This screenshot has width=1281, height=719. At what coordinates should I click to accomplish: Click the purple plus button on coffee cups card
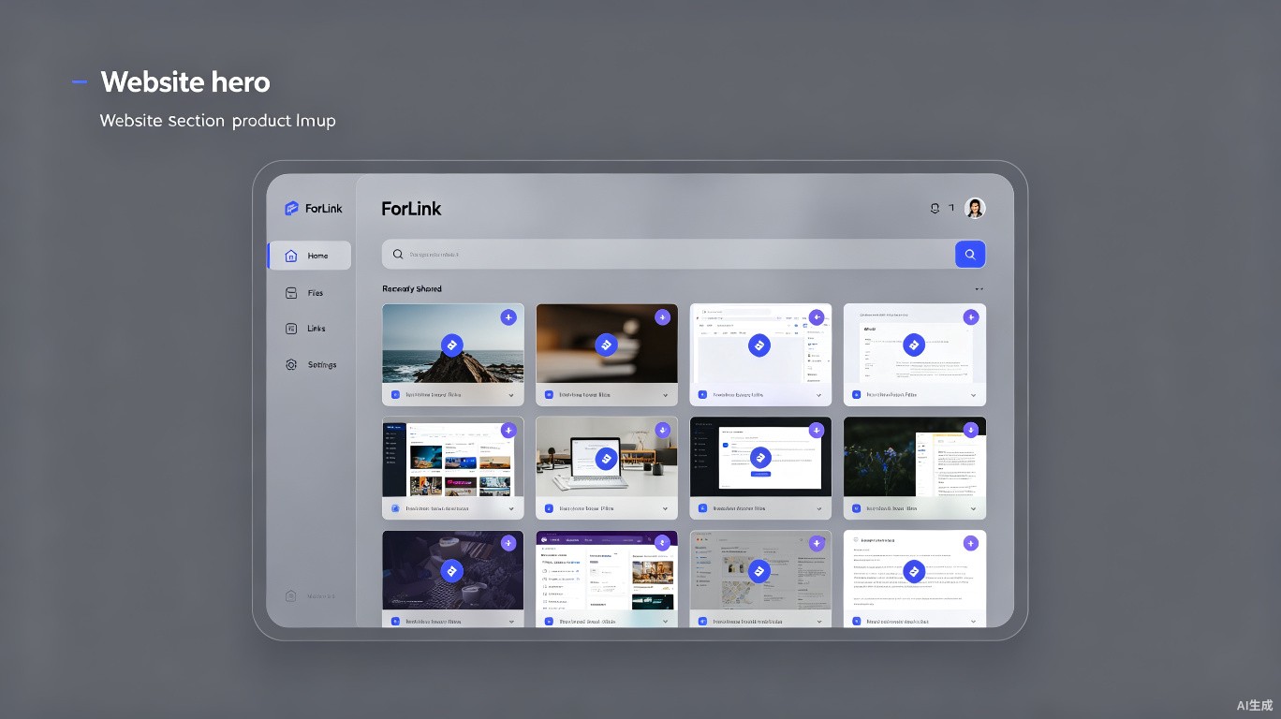[x=508, y=543]
